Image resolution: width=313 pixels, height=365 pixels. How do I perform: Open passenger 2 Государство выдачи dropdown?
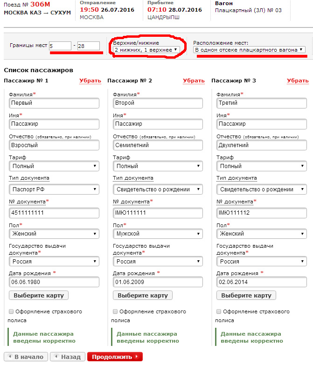click(158, 262)
